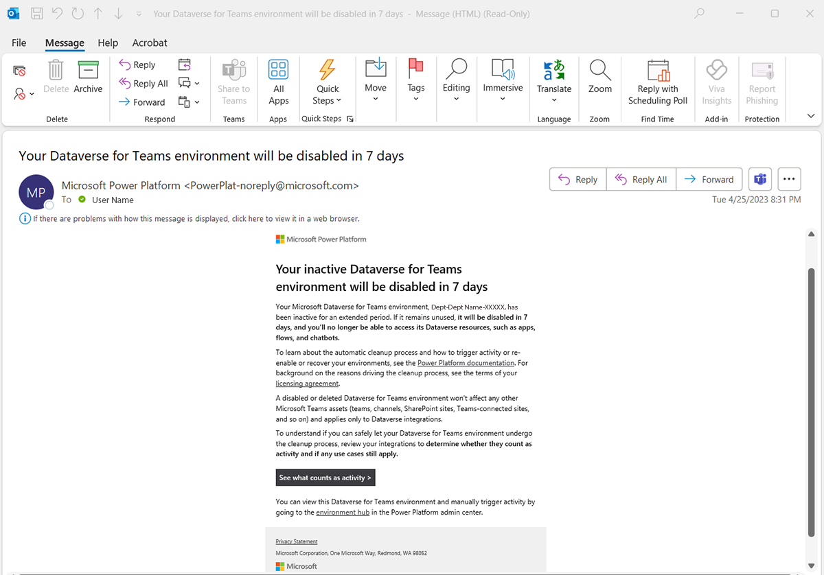Go to the next item with down arrow

point(118,14)
